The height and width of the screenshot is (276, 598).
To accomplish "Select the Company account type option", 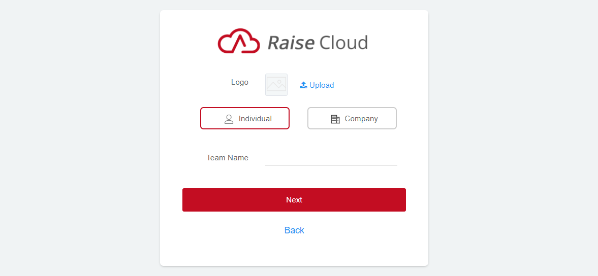I will tap(352, 118).
